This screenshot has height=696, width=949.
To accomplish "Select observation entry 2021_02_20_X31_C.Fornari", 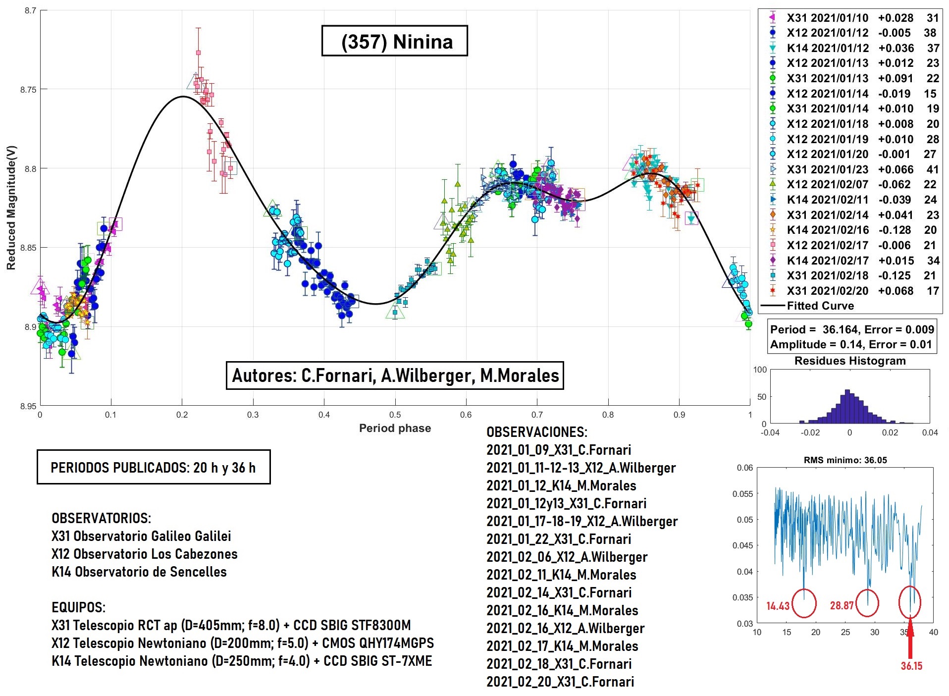I will pyautogui.click(x=560, y=682).
